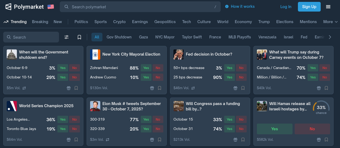Click the info icon beside How it works
Image resolution: width=340 pixels, height=148 pixels.
227,6
